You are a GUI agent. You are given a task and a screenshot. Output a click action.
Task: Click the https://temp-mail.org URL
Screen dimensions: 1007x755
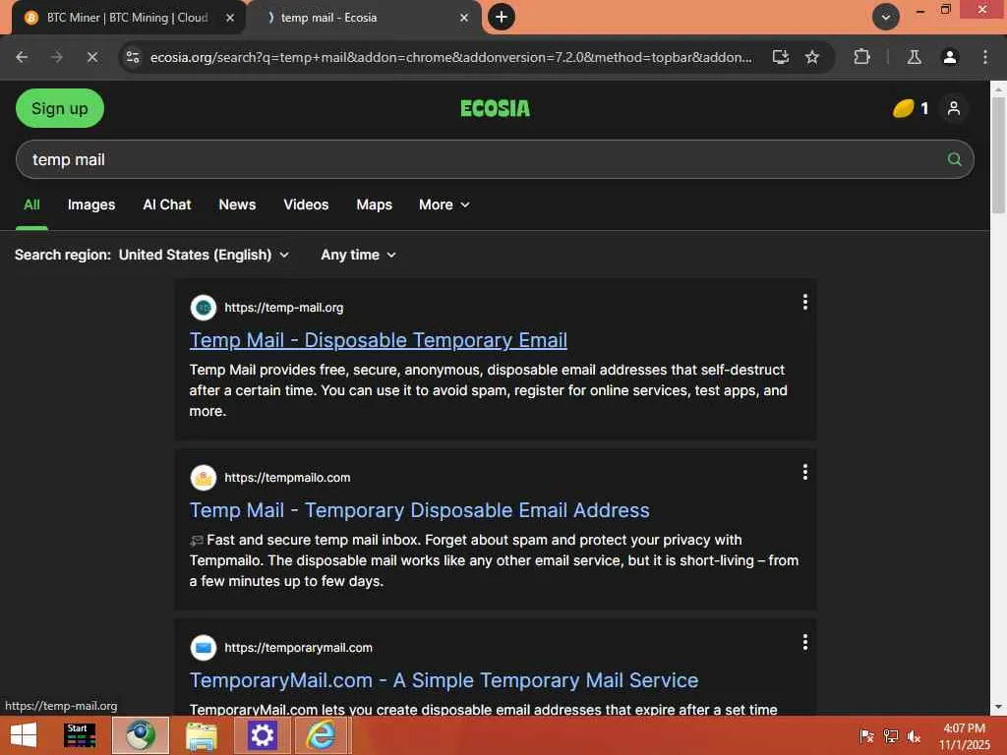point(284,308)
